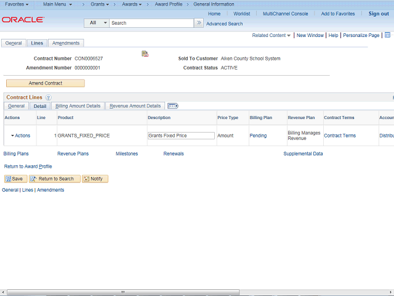The height and width of the screenshot is (296, 394).
Task: Open the Renewals link
Action: point(174,154)
